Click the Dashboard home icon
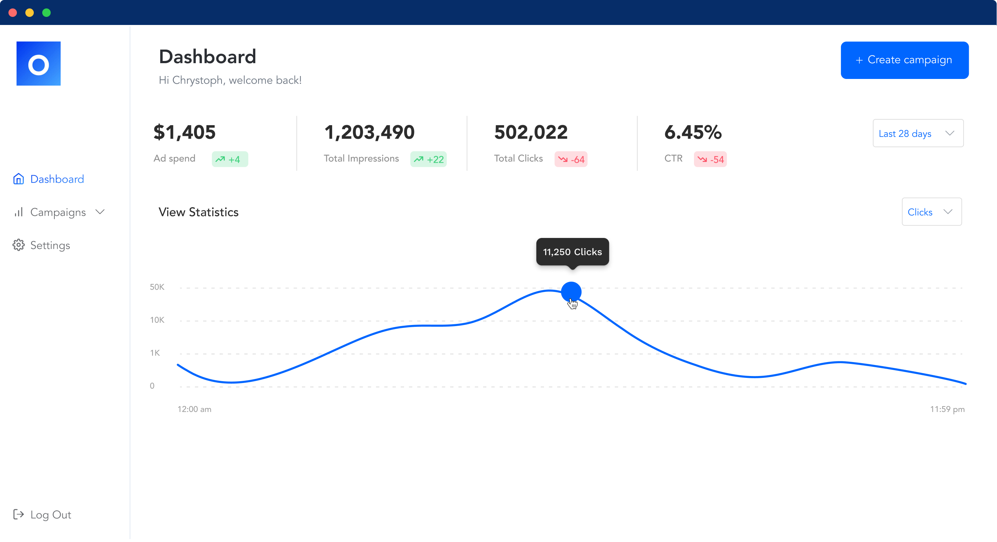This screenshot has height=542, width=997. click(x=18, y=179)
